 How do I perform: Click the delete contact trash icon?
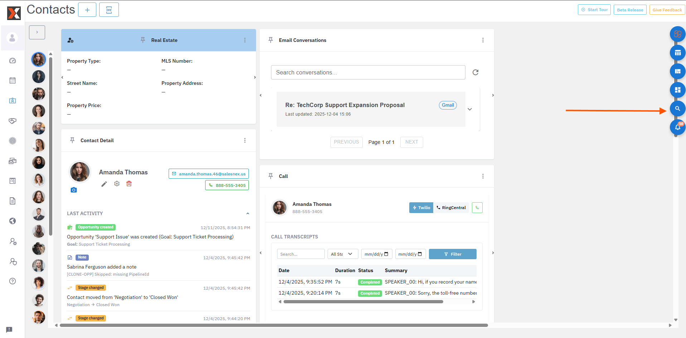coord(129,184)
